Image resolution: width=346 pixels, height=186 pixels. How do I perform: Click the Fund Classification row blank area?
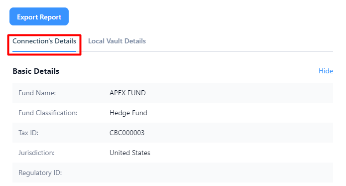[x=240, y=113]
